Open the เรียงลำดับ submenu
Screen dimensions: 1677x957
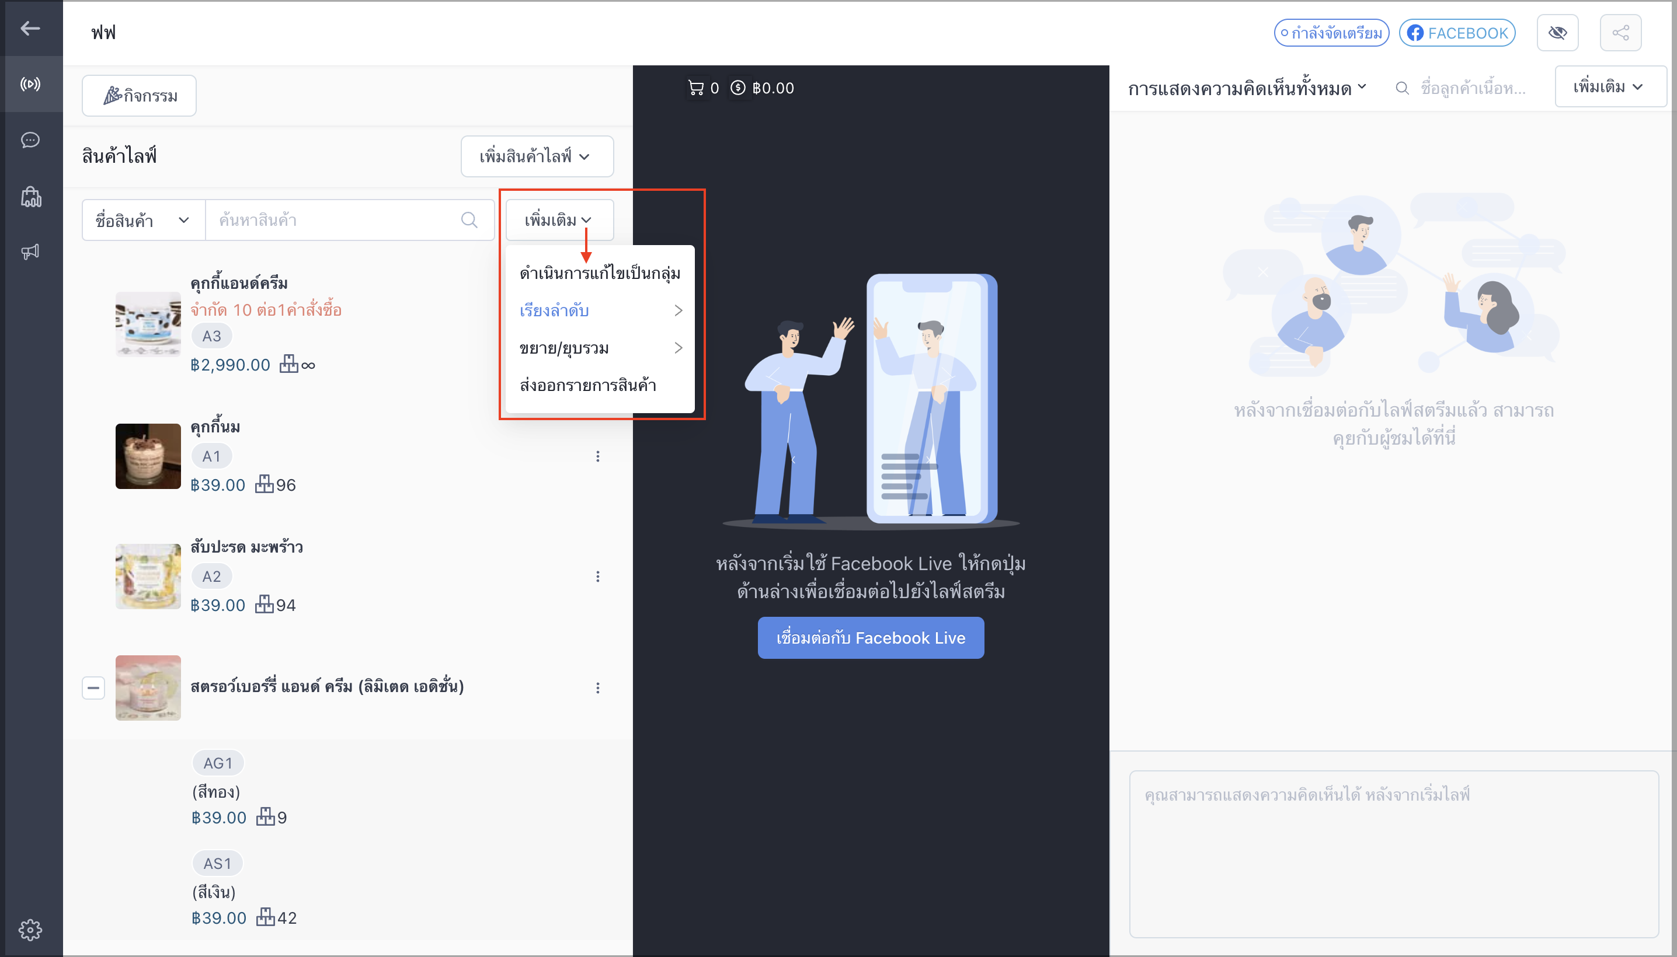(x=600, y=310)
